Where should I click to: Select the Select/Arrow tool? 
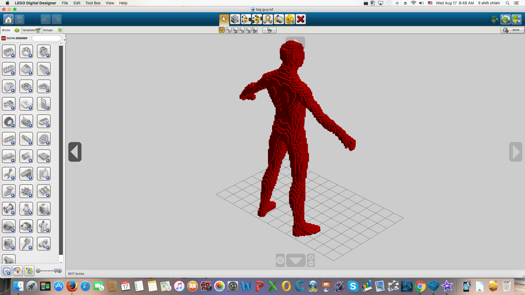[224, 19]
